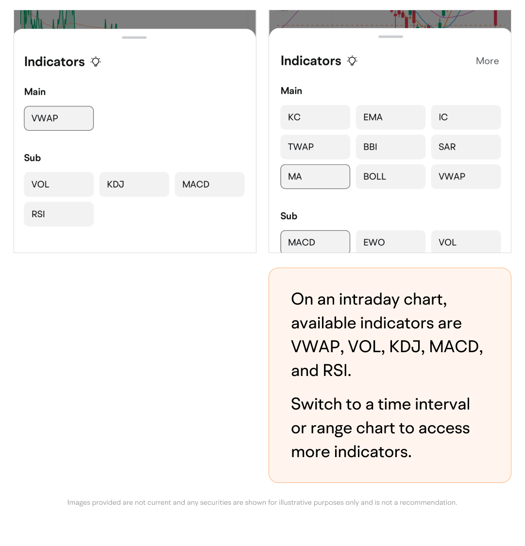
Task: Enable VWAP in the right panel
Action: (466, 176)
